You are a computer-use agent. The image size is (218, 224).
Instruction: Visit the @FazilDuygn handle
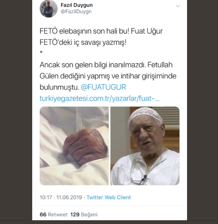tap(76, 12)
